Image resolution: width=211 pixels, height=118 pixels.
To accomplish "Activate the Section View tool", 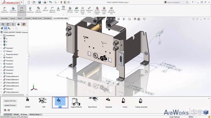I will [x=76, y=10].
